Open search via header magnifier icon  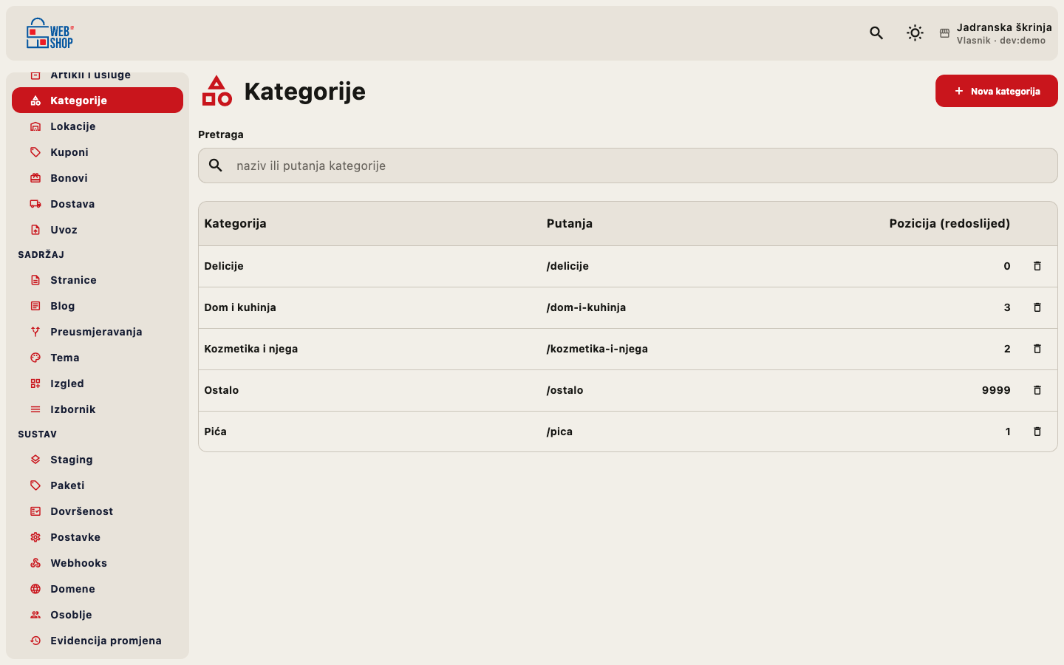coord(876,33)
